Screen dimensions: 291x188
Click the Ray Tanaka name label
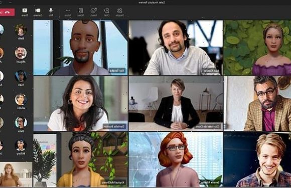coord(117,71)
